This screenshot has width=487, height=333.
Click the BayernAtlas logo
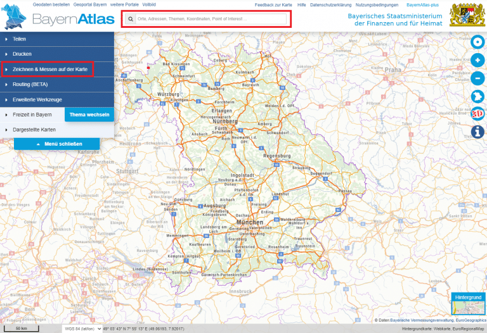point(58,17)
